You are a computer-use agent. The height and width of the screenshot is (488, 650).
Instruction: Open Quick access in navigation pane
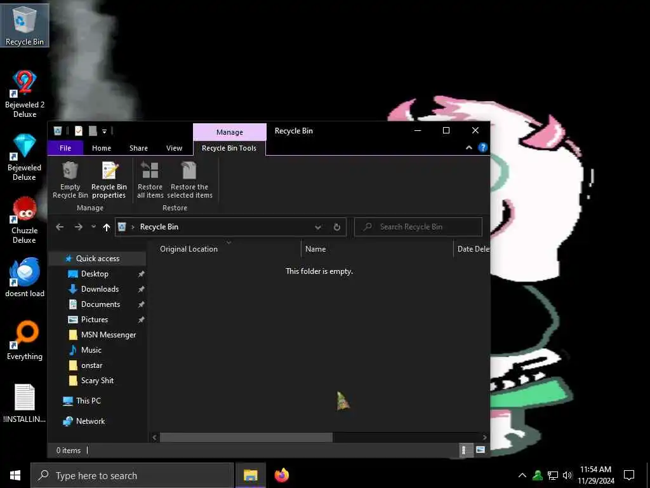(x=98, y=259)
